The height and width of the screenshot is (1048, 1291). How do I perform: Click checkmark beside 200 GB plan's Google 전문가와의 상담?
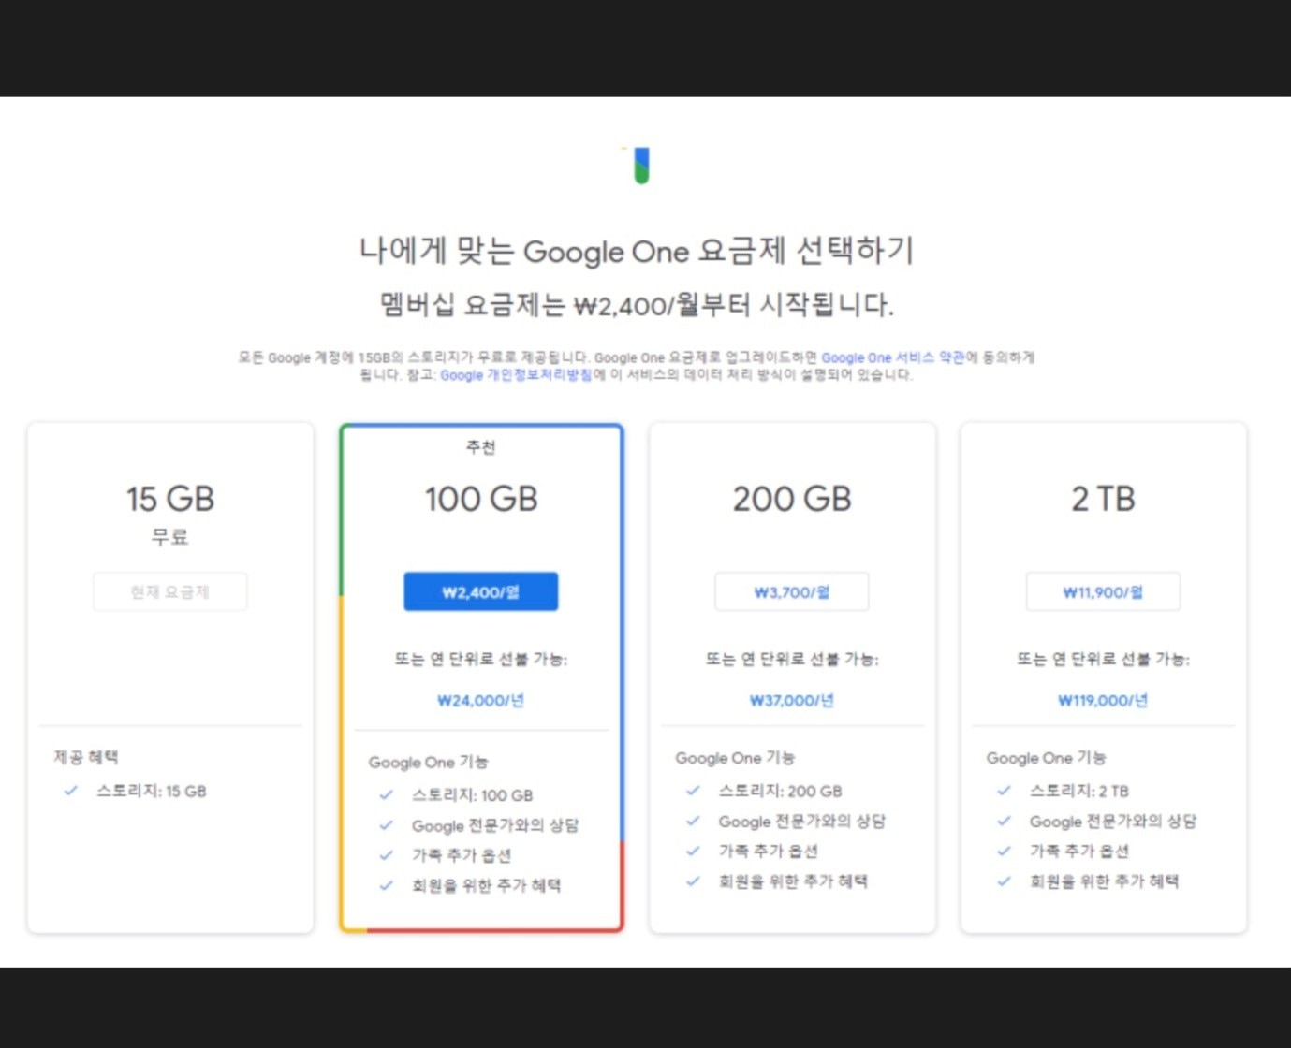(x=693, y=821)
